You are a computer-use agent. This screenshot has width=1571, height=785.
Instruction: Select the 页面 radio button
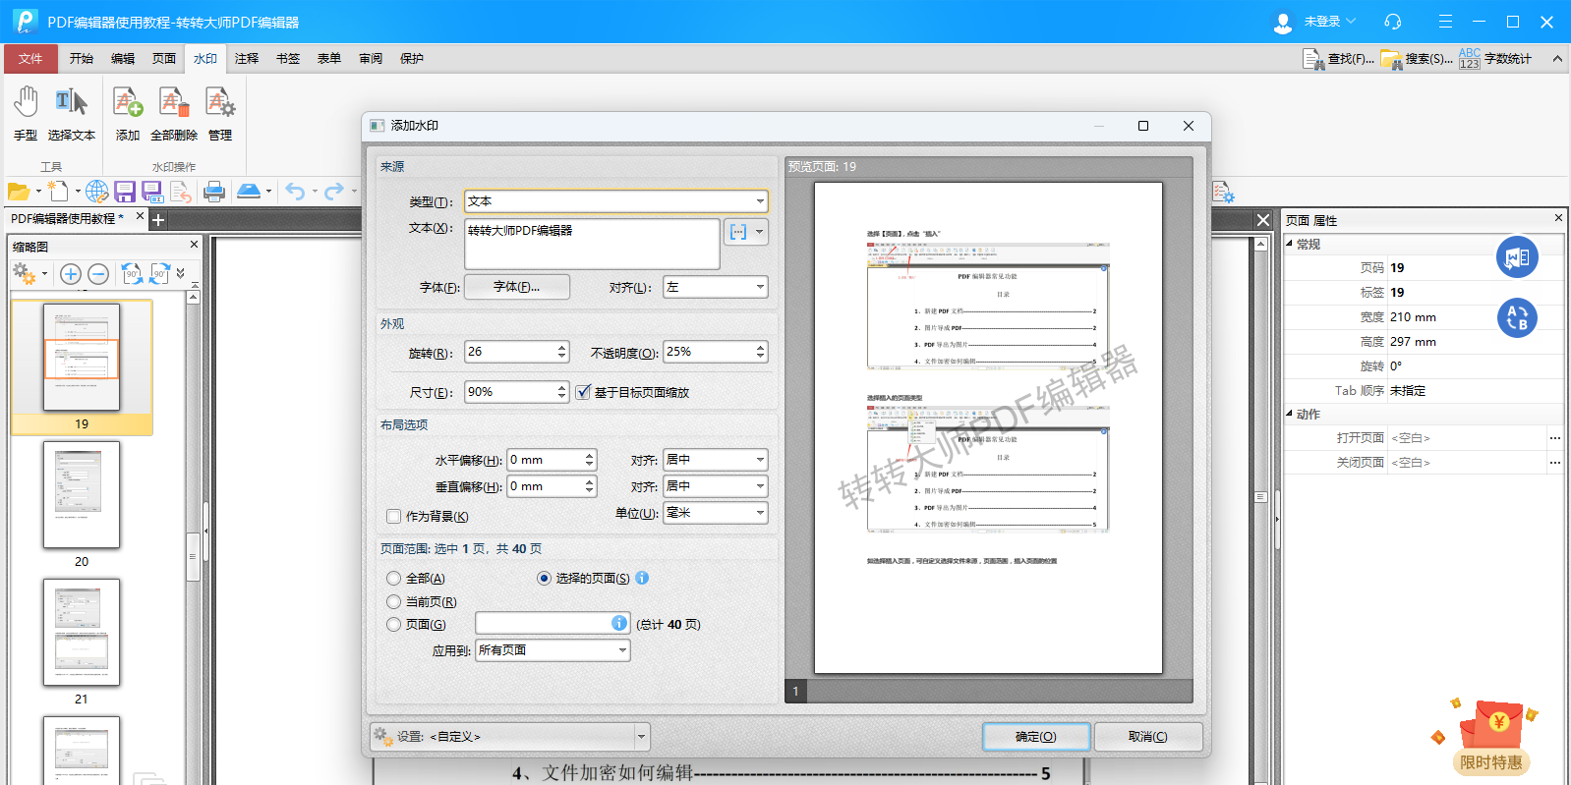[394, 624]
